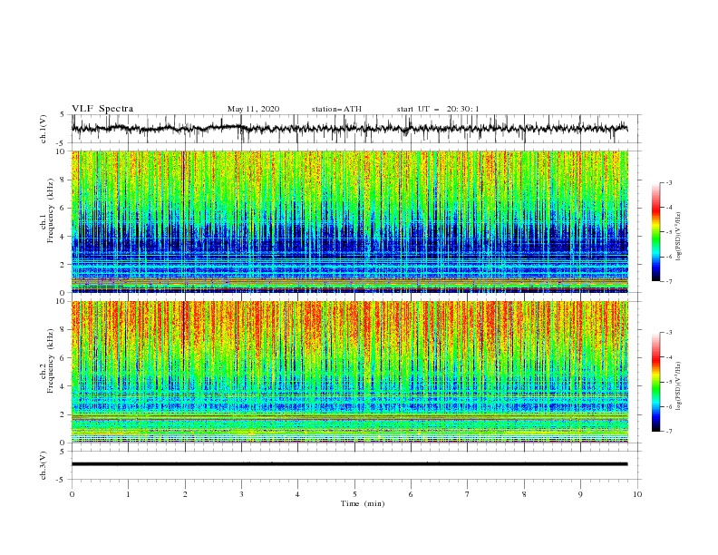Click the "5" tick on the time axis
Screen dimensions: 718x555
tap(354, 494)
